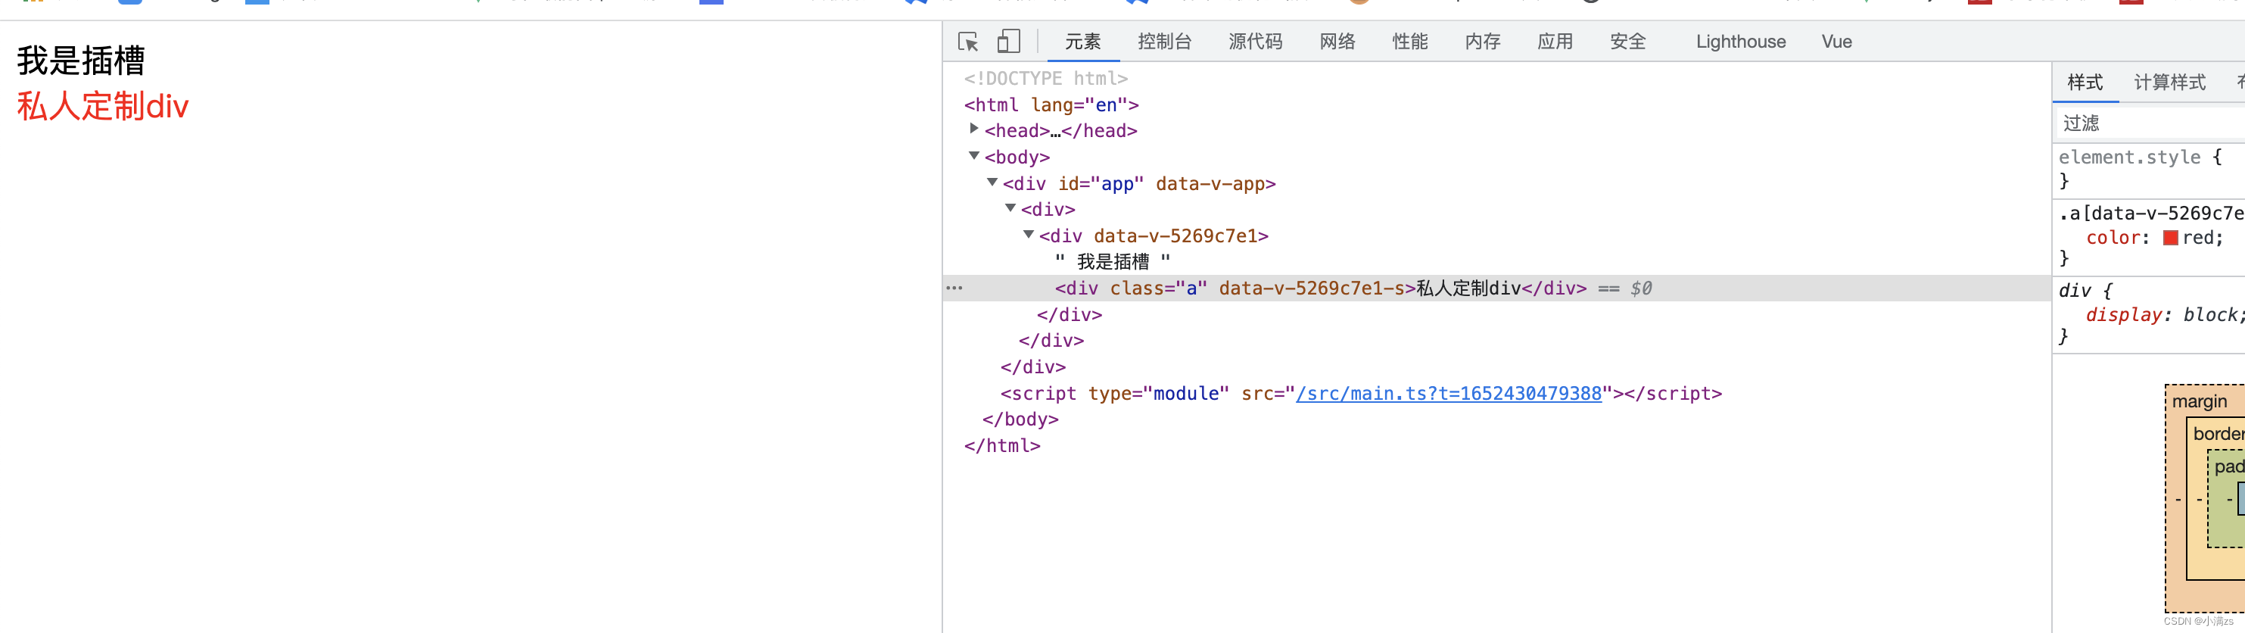The image size is (2245, 633).
Task: Select the 我是插槽 text node in DOM tree
Action: [x=1113, y=261]
